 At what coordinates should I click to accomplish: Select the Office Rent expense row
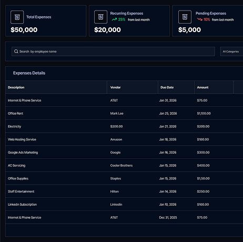click(x=124, y=113)
